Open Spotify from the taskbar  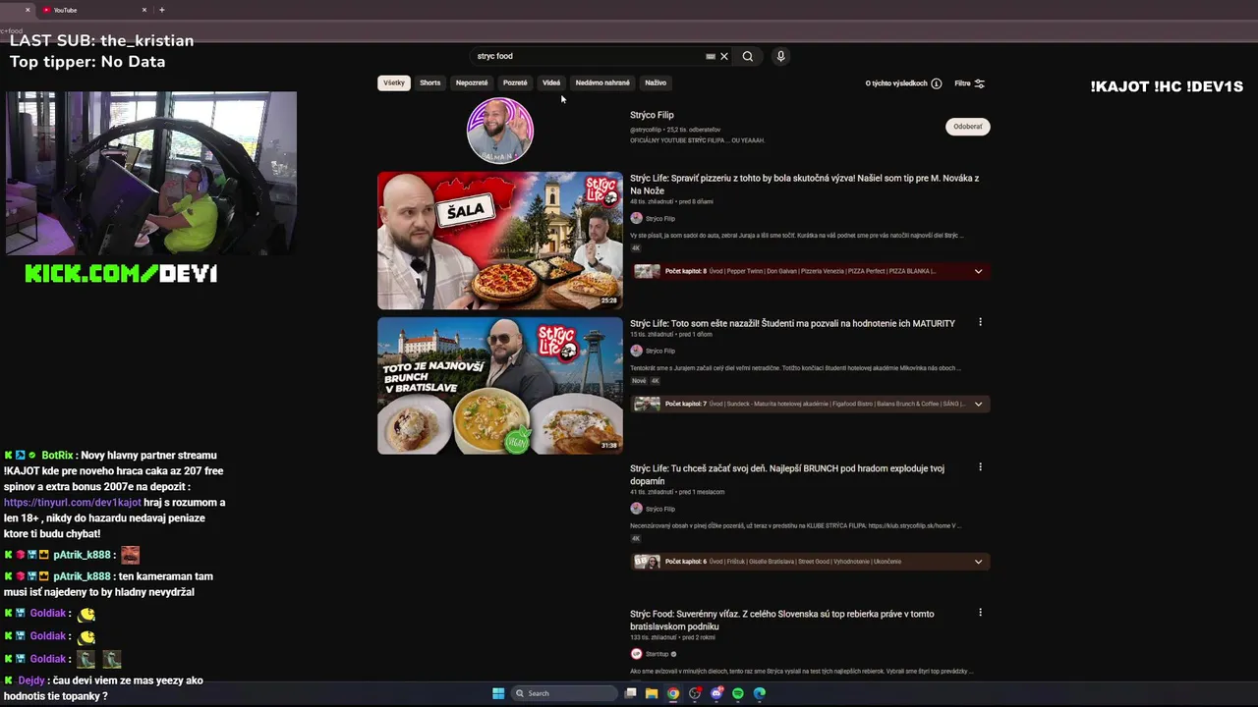coord(738,693)
